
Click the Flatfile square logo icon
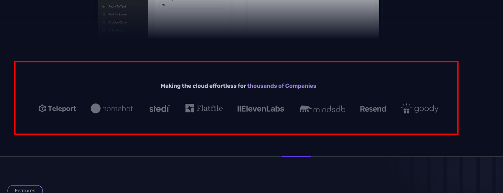click(x=189, y=108)
